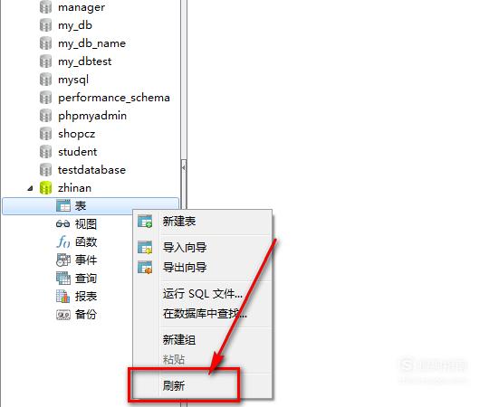This screenshot has width=489, height=407.
Task: Open the report chart icon for 报表
Action: [62, 296]
